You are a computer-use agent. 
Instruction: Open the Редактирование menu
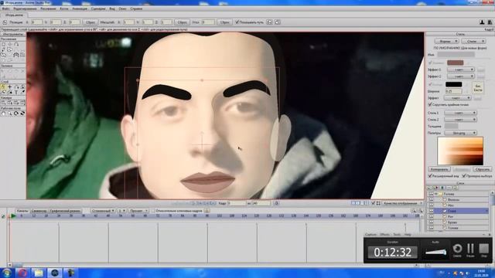click(x=25, y=8)
